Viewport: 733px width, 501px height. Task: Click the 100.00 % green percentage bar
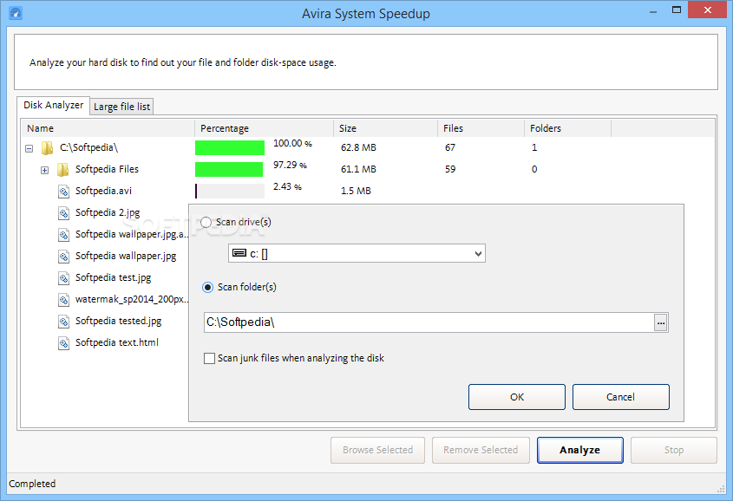coord(230,148)
